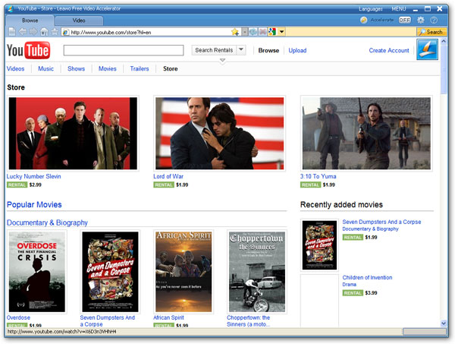Open Documentary & Biography category heading
The height and width of the screenshot is (344, 455).
pos(47,222)
